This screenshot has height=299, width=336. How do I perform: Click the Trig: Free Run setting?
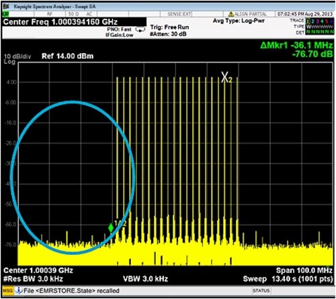point(169,27)
